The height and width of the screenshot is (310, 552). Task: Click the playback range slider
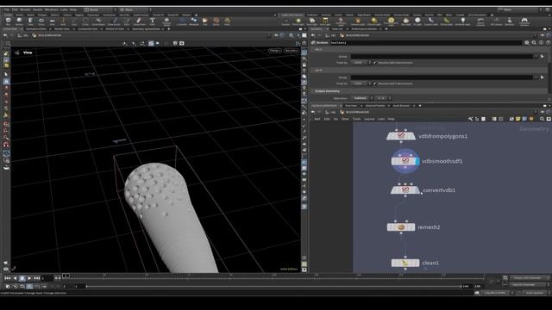(273, 287)
